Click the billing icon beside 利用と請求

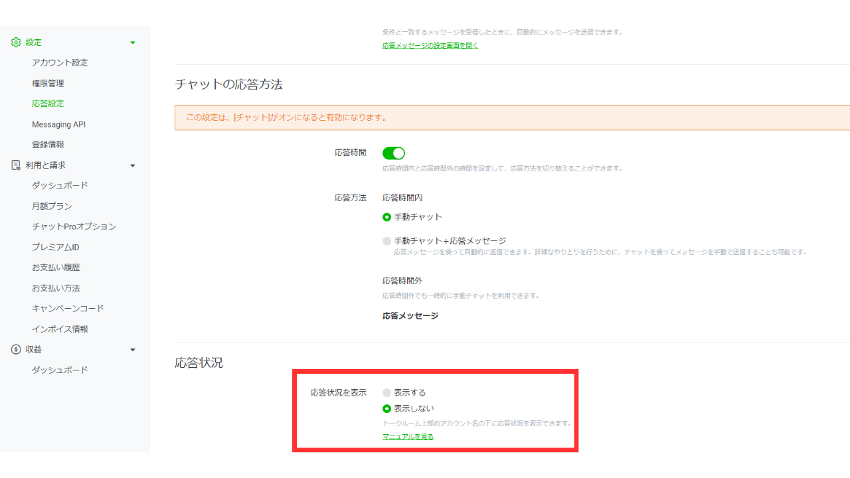click(16, 165)
